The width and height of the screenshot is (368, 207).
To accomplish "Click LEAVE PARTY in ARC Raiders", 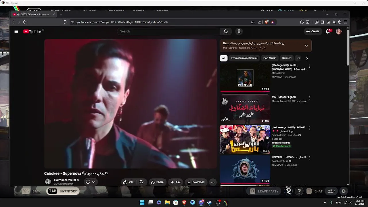I will pos(264,191).
